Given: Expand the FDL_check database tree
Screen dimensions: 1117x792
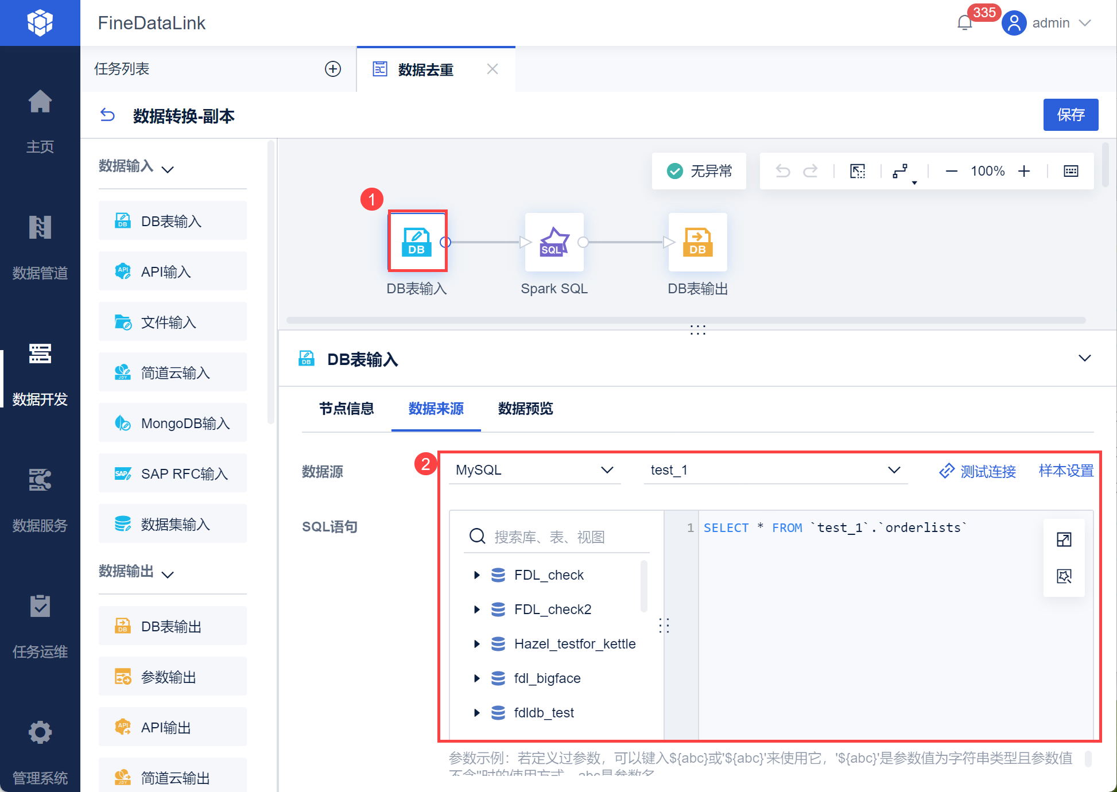Looking at the screenshot, I should click(476, 575).
